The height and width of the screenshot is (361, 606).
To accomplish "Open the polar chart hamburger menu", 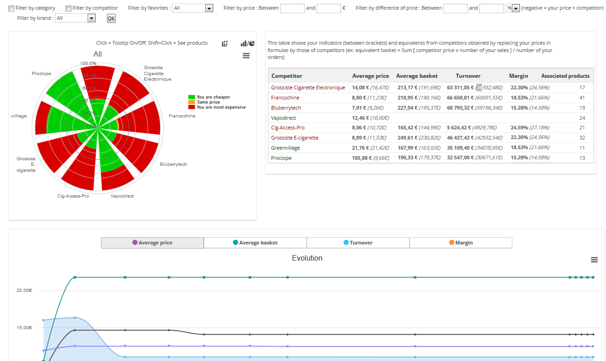I will pos(246,56).
